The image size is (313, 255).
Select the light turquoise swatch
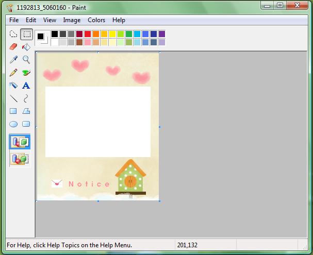(137, 42)
